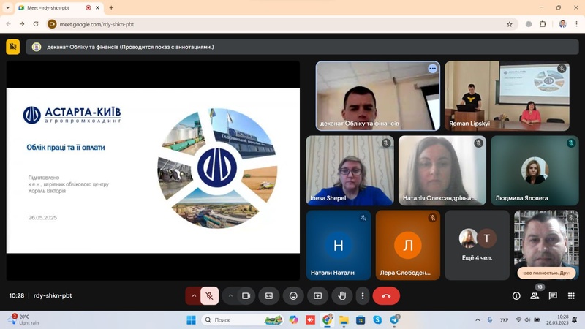Open the volume control in system tray
This screenshot has width=585, height=329.
tap(527, 320)
